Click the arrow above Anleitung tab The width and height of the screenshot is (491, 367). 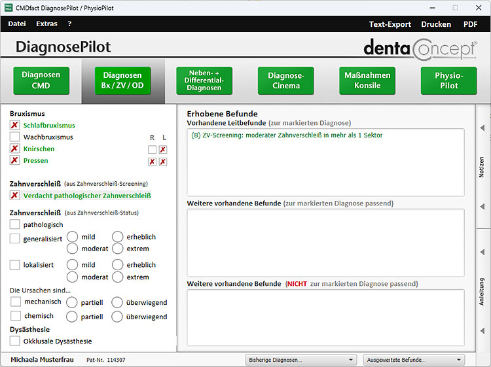pos(482,252)
